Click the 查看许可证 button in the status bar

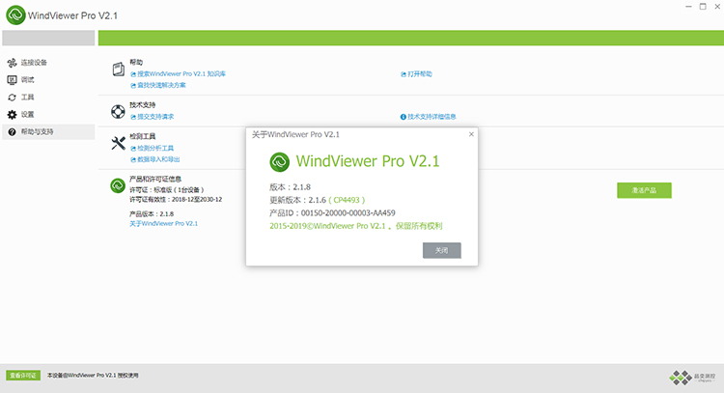click(x=23, y=376)
